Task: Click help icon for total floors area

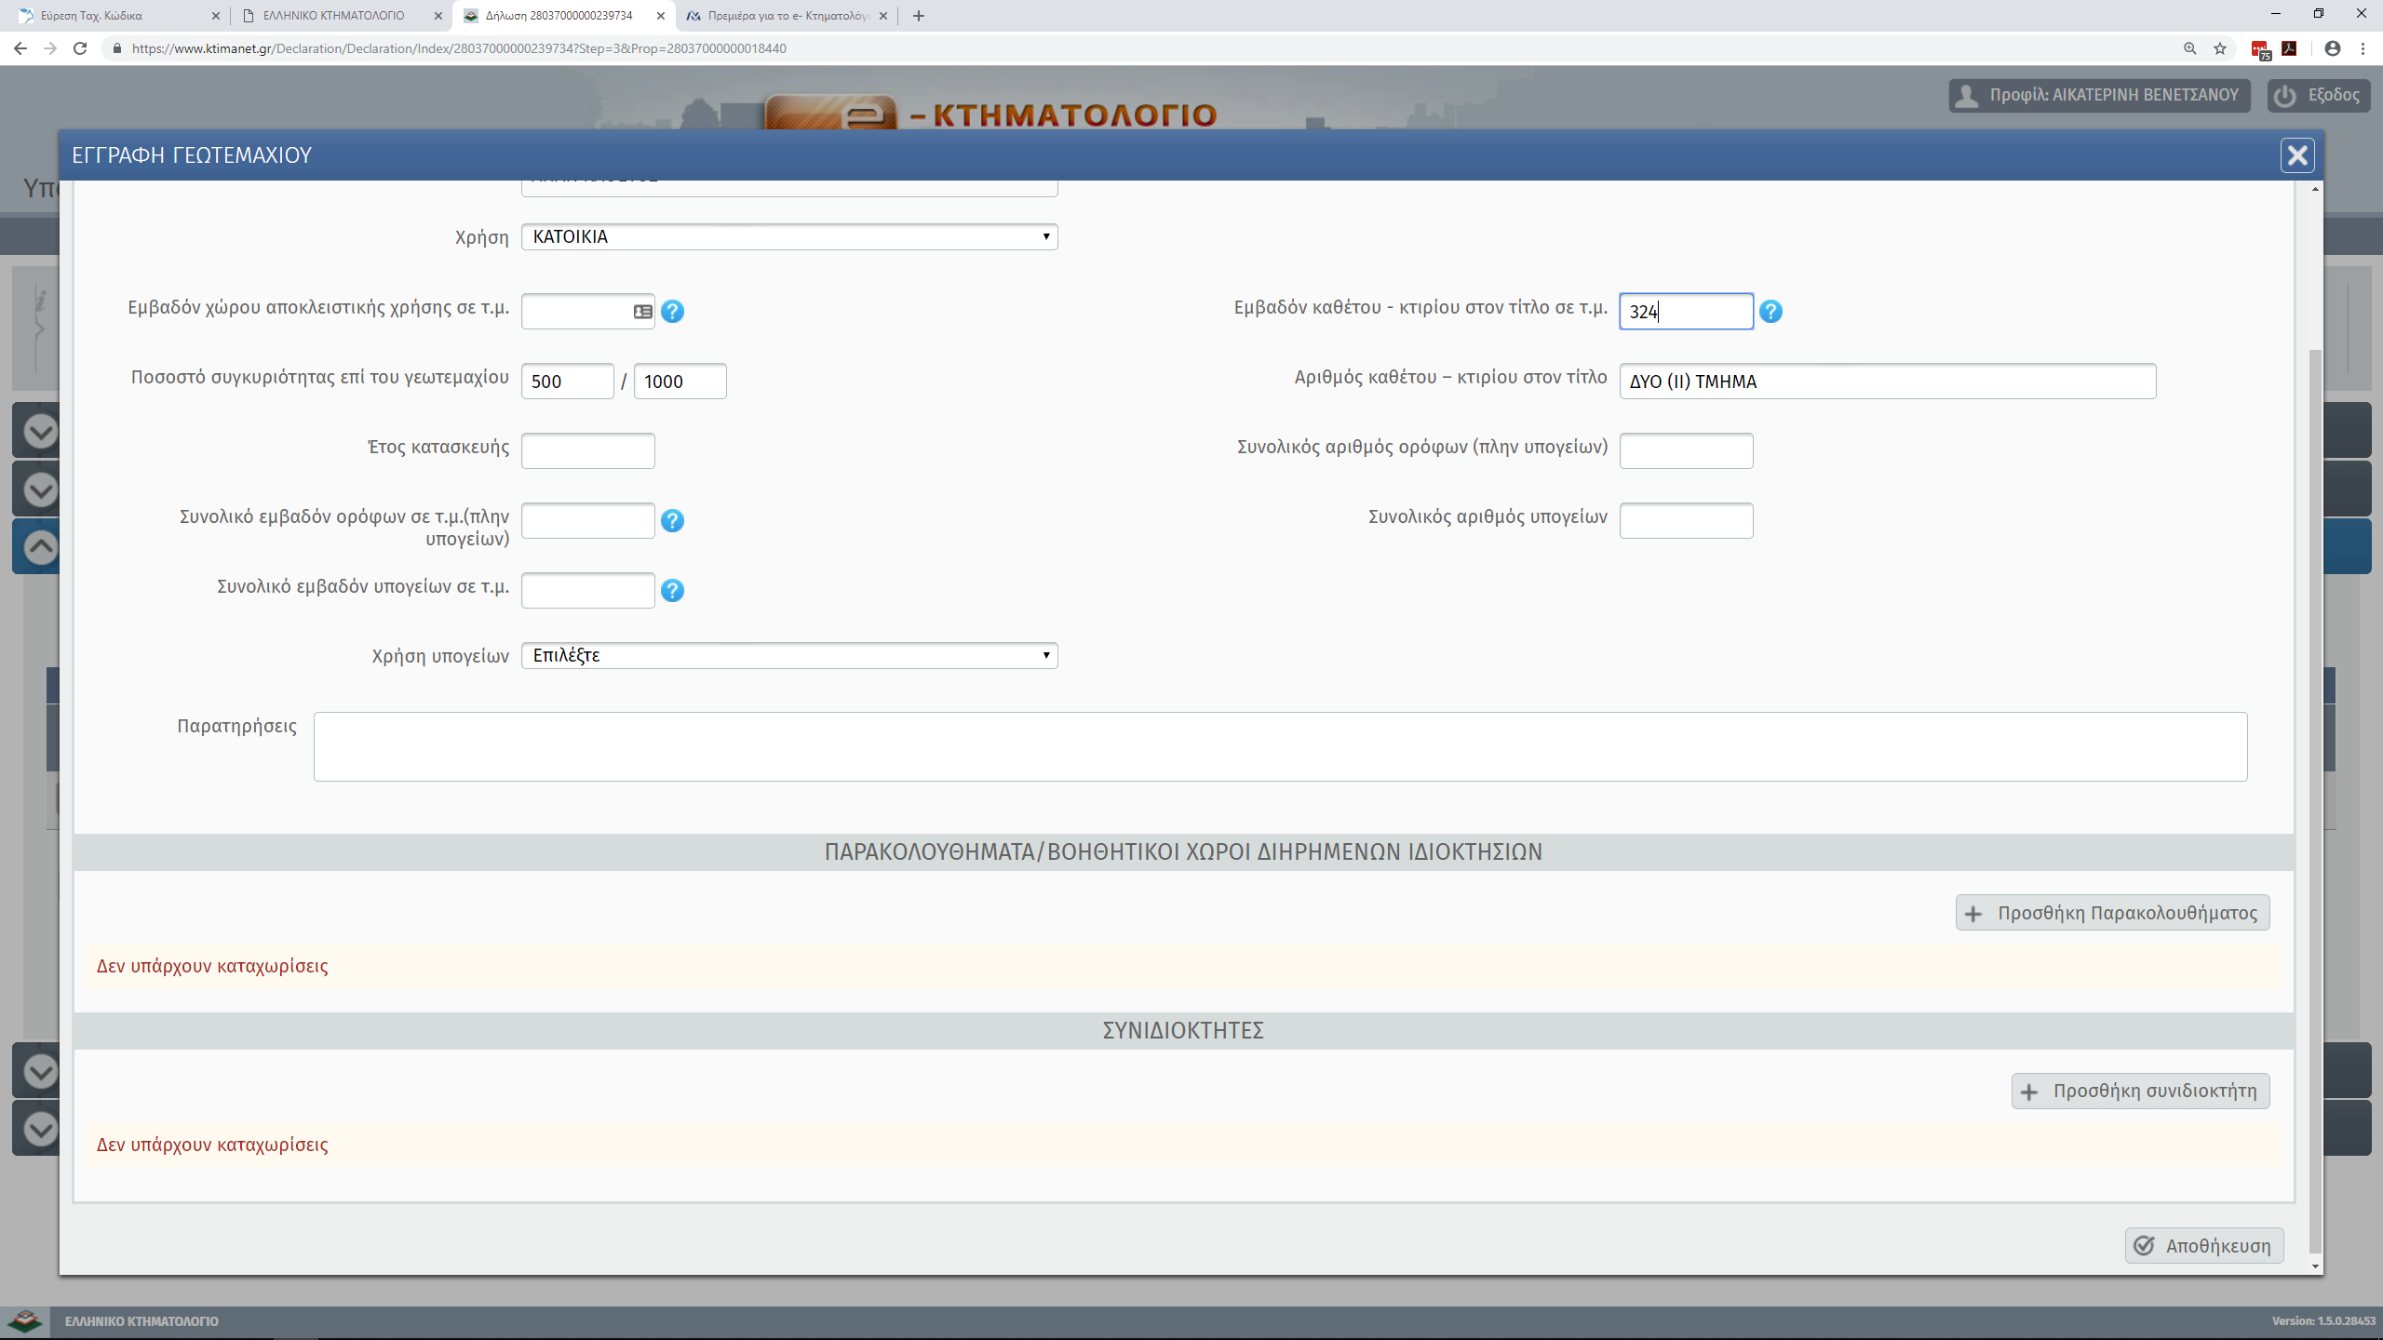Action: pyautogui.click(x=672, y=521)
